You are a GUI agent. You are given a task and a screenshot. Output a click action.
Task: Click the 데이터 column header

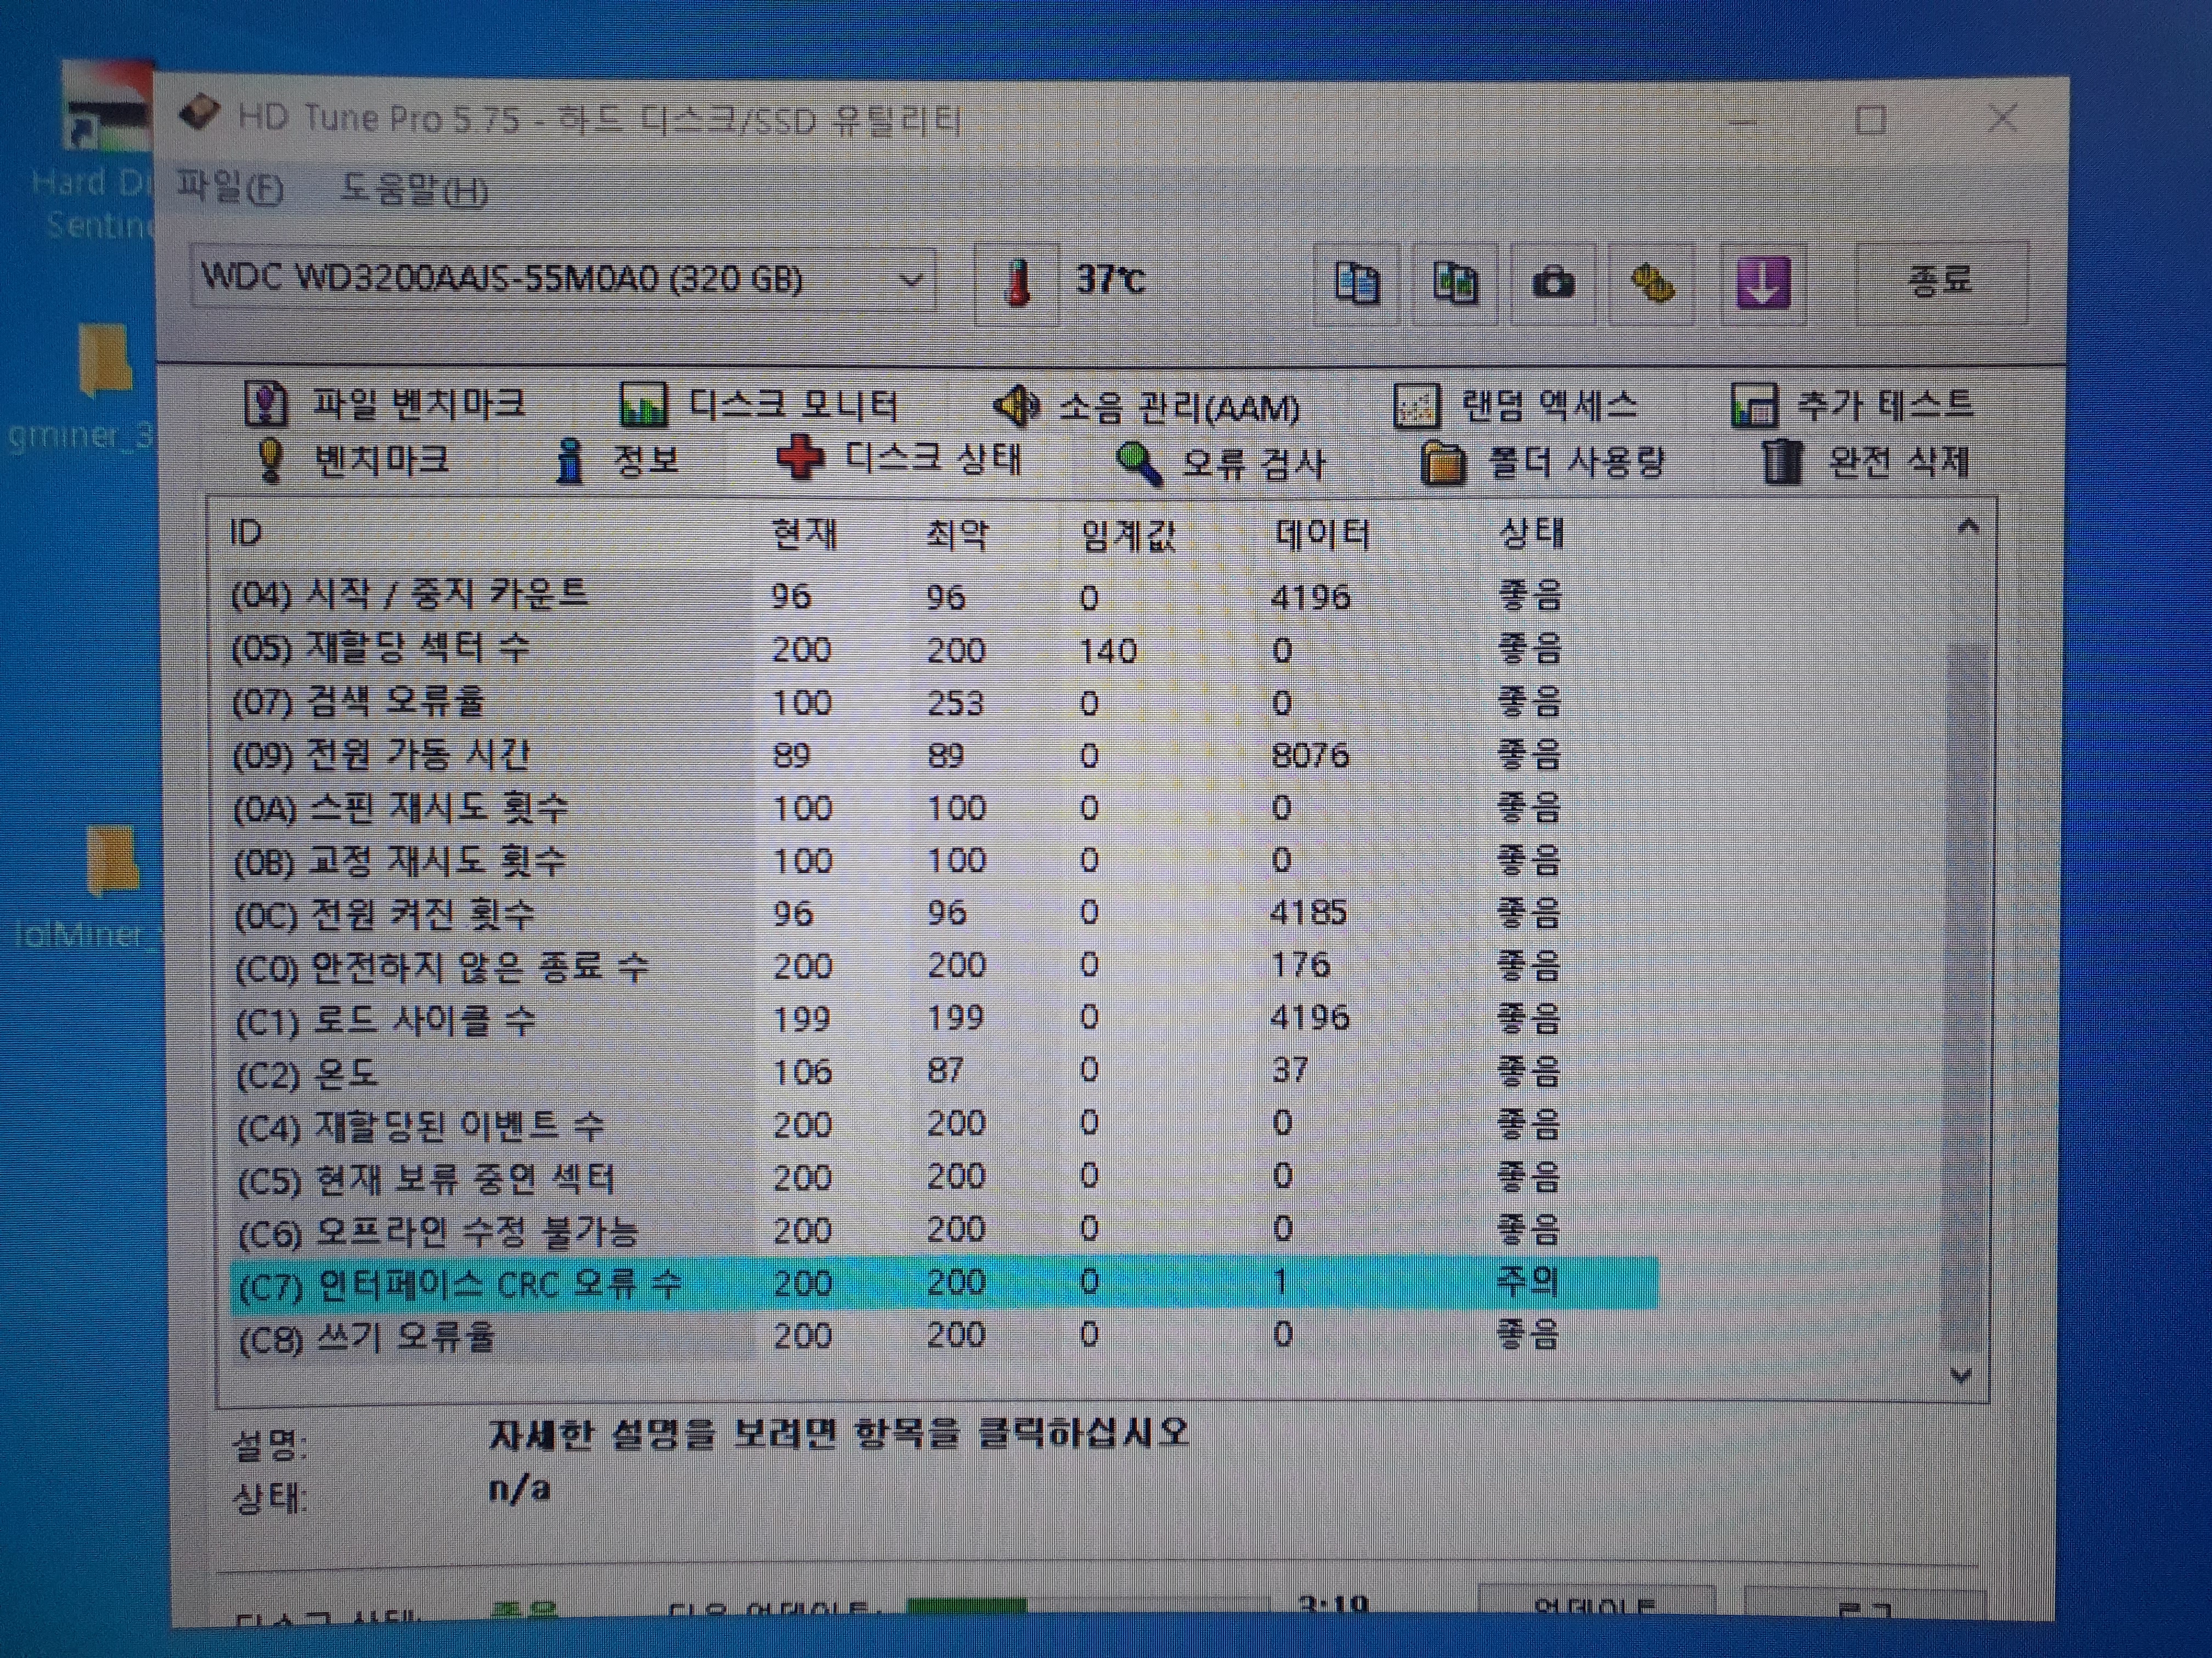point(1322,535)
